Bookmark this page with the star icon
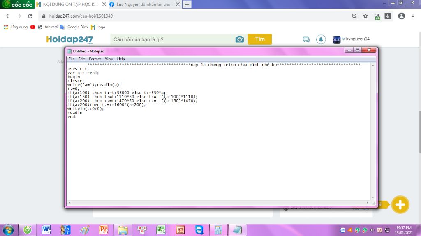 [365, 16]
